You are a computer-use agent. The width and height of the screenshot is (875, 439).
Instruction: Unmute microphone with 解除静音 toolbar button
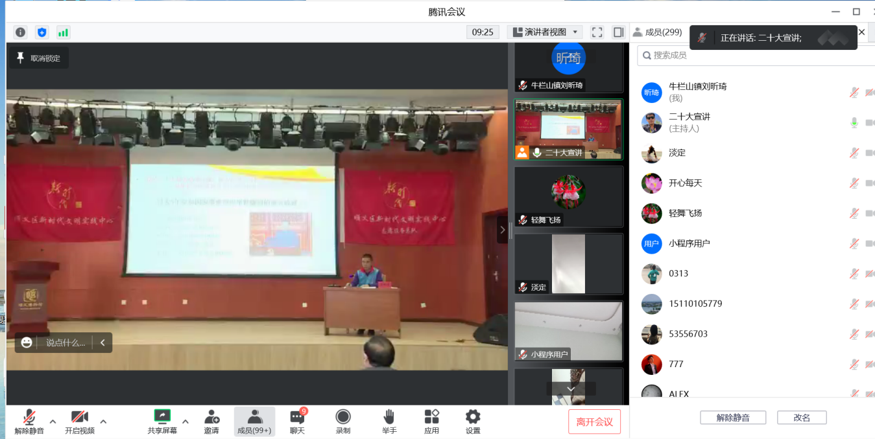click(29, 422)
